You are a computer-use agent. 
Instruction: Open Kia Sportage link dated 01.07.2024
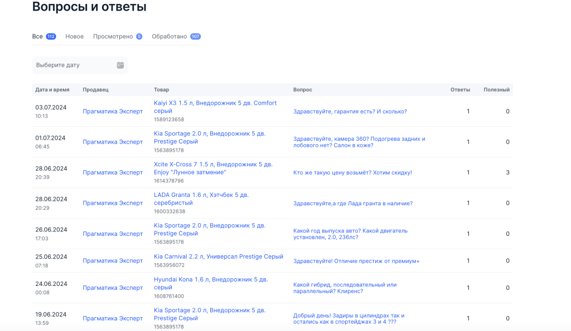point(210,137)
